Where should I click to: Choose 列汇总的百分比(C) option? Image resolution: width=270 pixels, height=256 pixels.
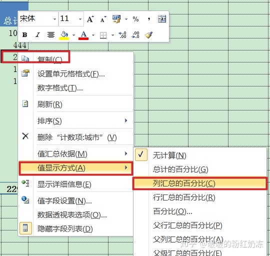(199, 183)
